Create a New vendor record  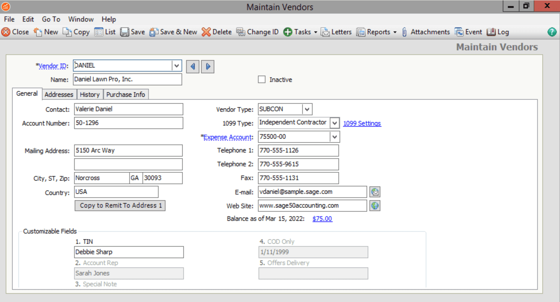click(x=46, y=32)
